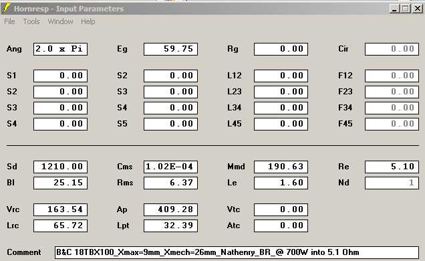Screen dimensions: 425x261
Task: Click the greyed F45 field
Action: pyautogui.click(x=392, y=124)
